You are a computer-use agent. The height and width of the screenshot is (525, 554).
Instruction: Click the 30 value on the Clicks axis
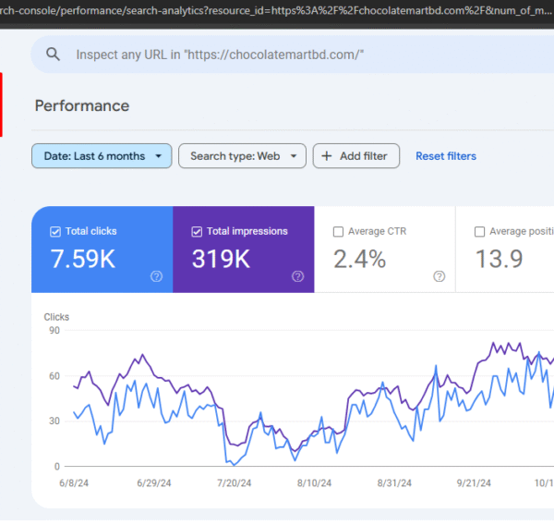54,421
